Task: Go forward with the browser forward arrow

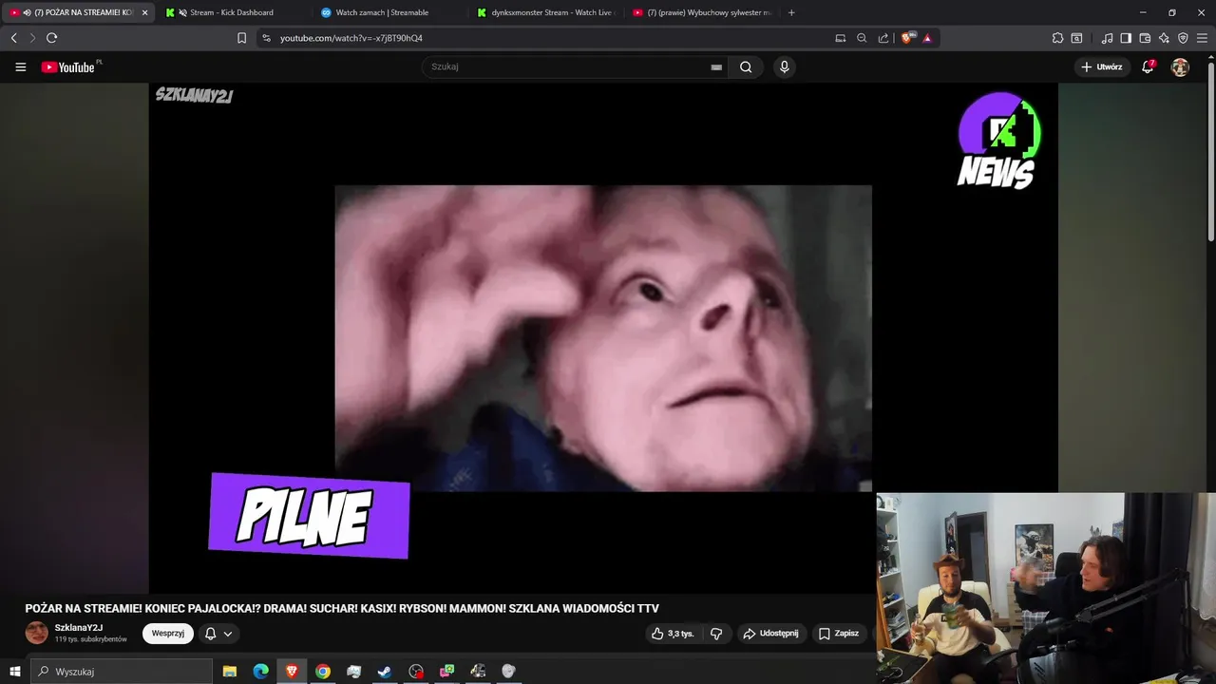Action: (x=32, y=38)
